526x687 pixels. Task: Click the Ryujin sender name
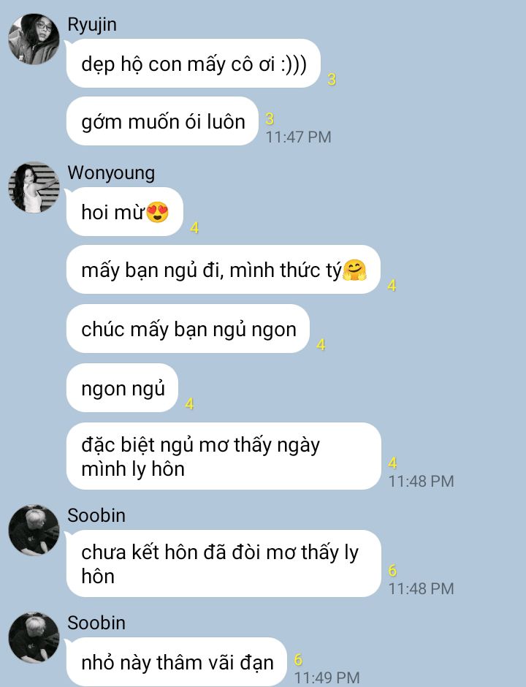coord(92,25)
